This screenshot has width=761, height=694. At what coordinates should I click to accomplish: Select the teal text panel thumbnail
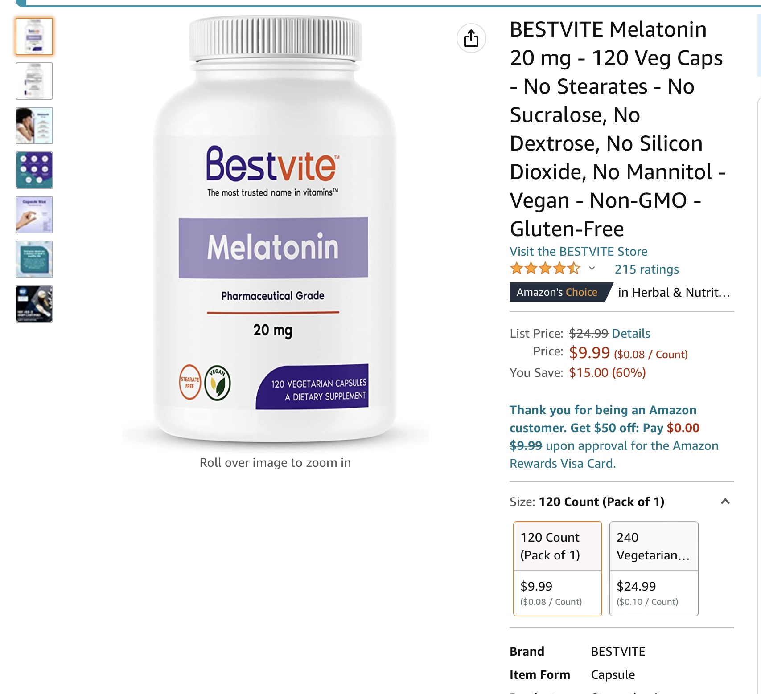[x=34, y=259]
